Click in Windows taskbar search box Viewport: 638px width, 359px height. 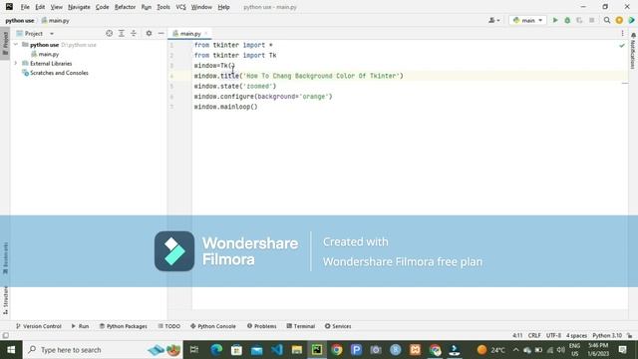tap(103, 350)
